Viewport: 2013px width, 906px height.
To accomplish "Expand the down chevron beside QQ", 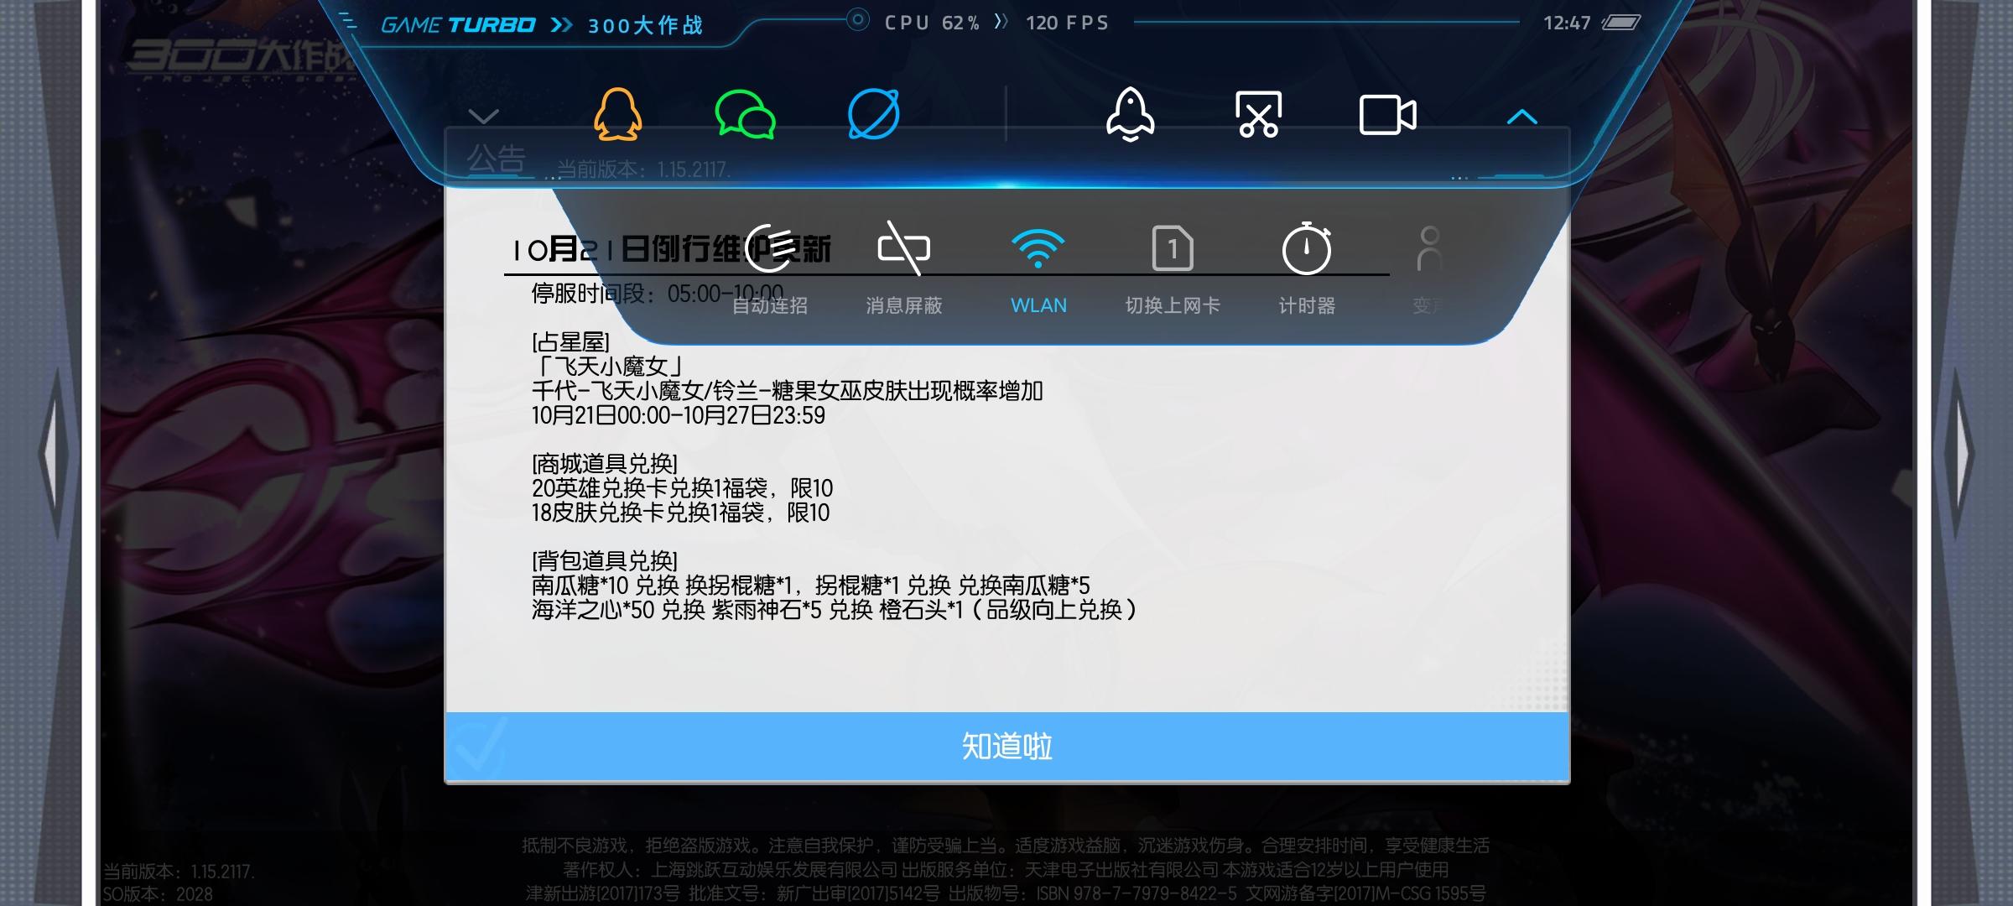I will point(483,116).
